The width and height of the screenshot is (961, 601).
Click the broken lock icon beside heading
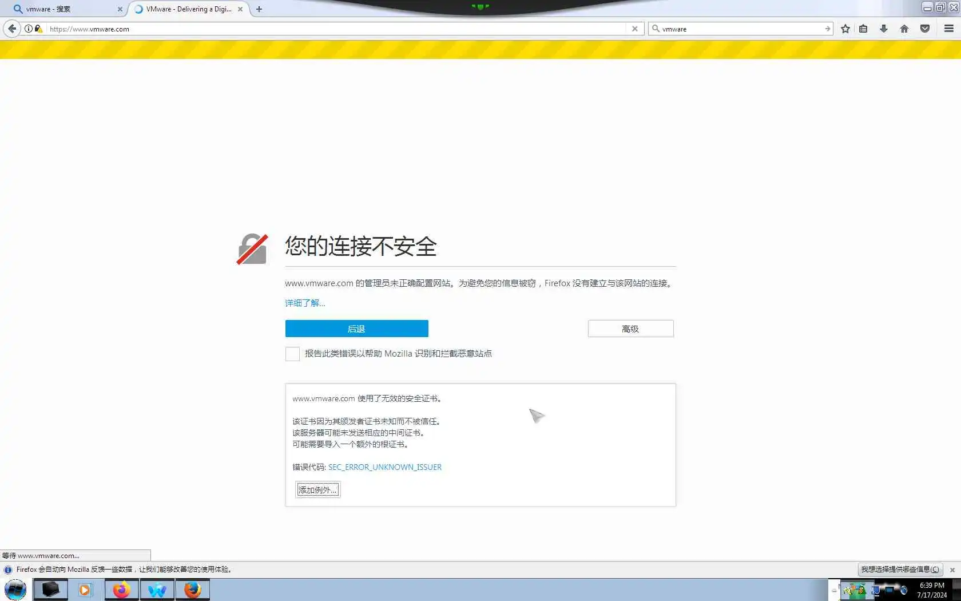(x=252, y=249)
